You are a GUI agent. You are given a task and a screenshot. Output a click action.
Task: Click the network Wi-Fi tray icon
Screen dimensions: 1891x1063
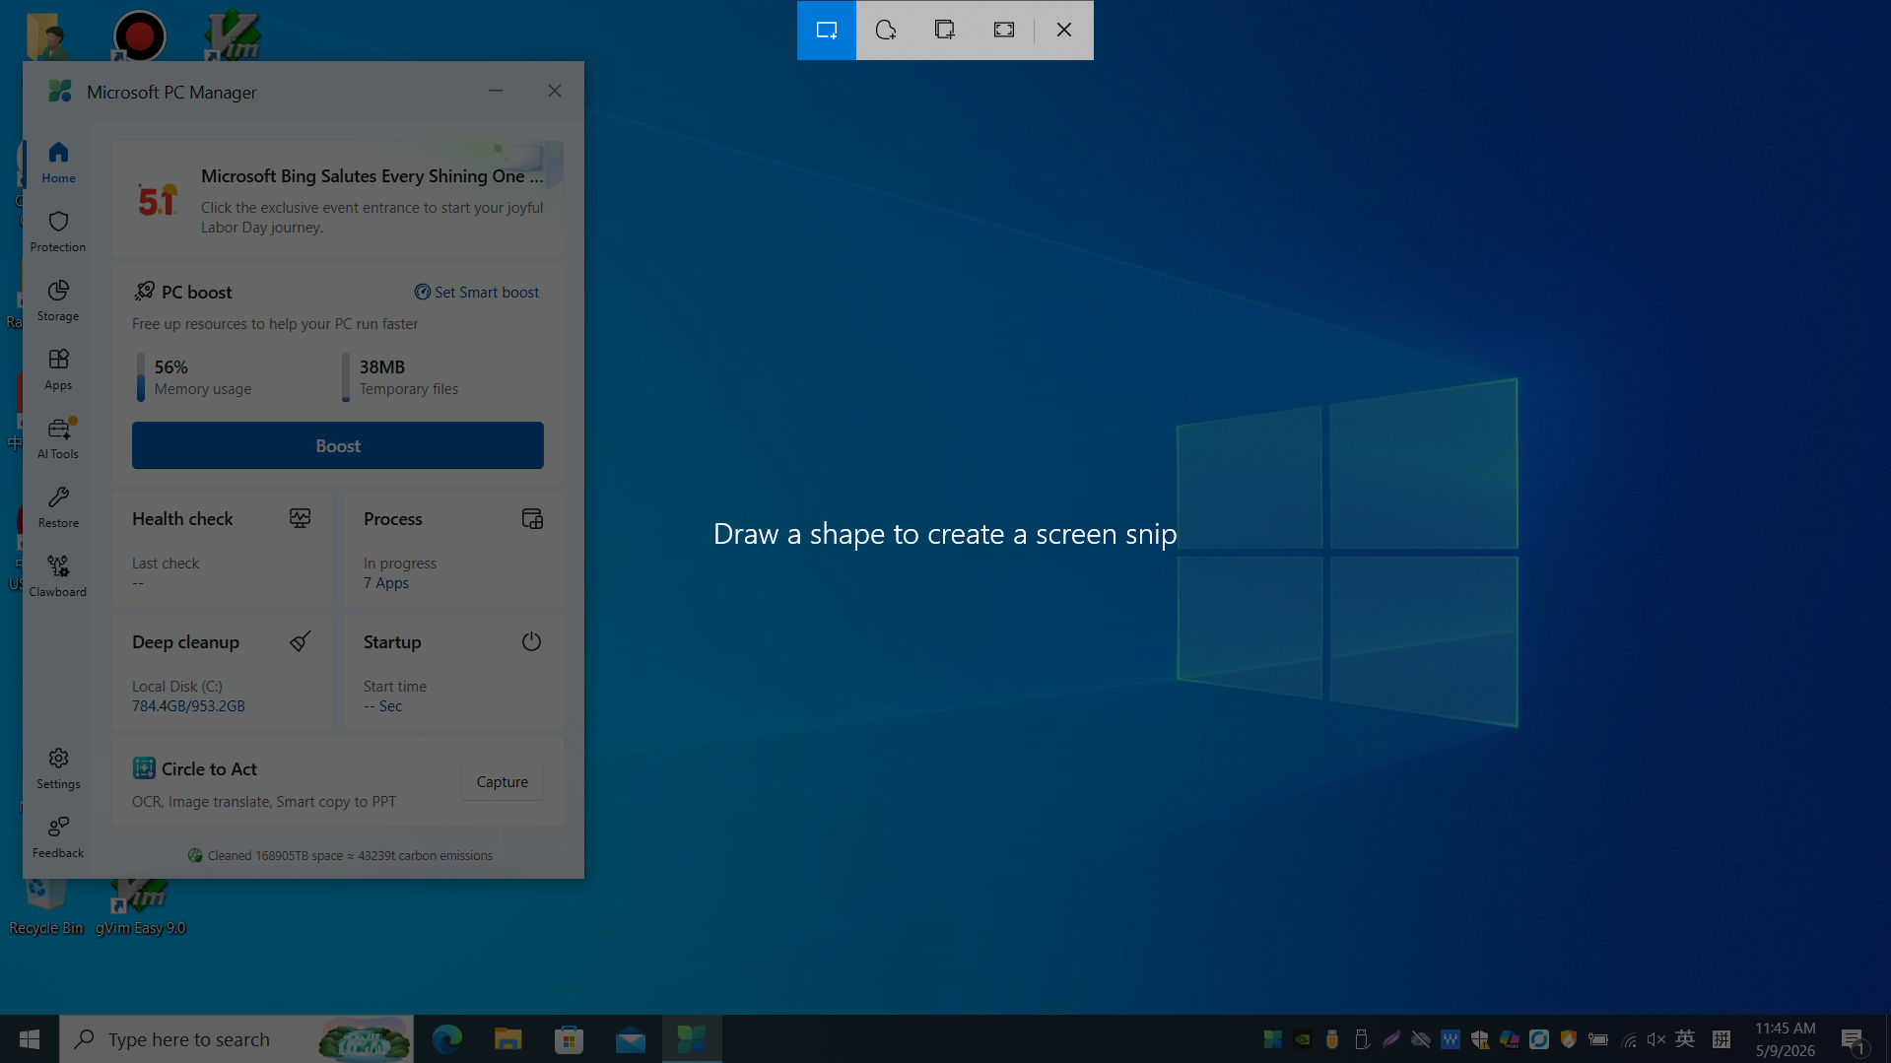pos(1629,1039)
